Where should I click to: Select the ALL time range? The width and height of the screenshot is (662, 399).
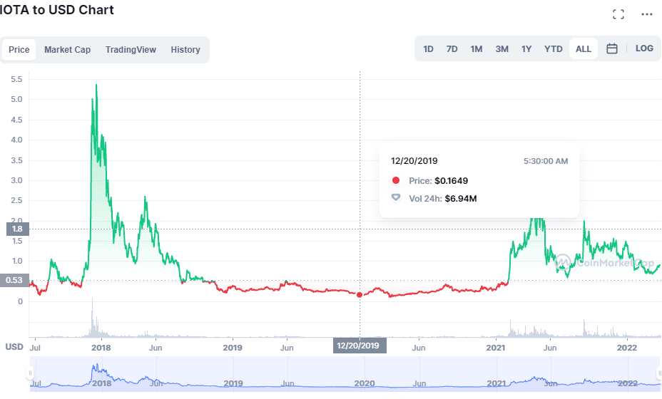pos(584,49)
